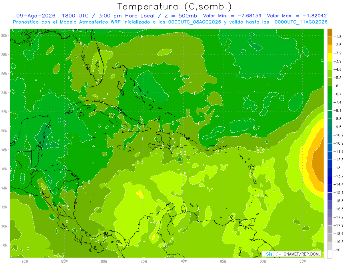Click the -19.3 color scale label
Viewport: 343px width, 265px height.
pos(338,242)
